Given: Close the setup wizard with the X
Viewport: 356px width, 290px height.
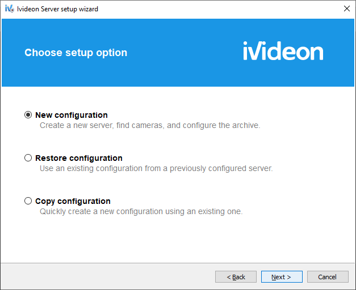Looking at the screenshot, I should point(347,8).
